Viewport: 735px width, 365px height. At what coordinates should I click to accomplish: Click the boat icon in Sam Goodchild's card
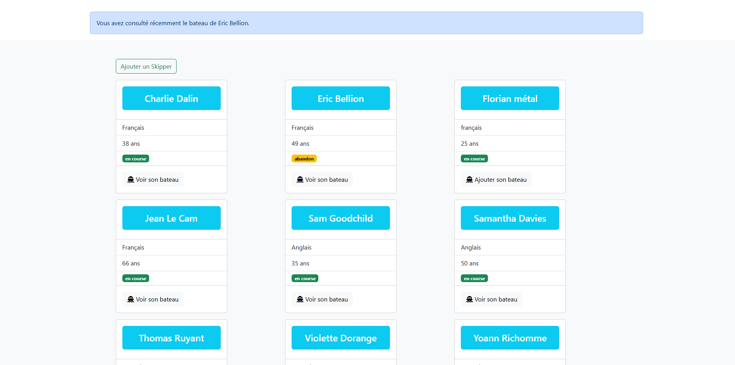(x=300, y=299)
